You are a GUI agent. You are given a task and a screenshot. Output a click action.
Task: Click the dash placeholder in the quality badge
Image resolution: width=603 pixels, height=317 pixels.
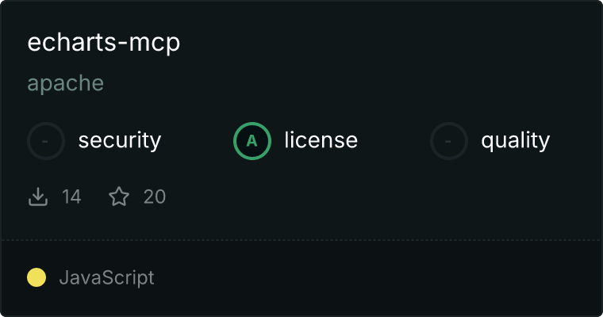coord(448,141)
